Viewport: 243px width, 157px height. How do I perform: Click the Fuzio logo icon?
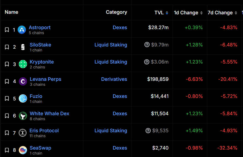click(23, 98)
